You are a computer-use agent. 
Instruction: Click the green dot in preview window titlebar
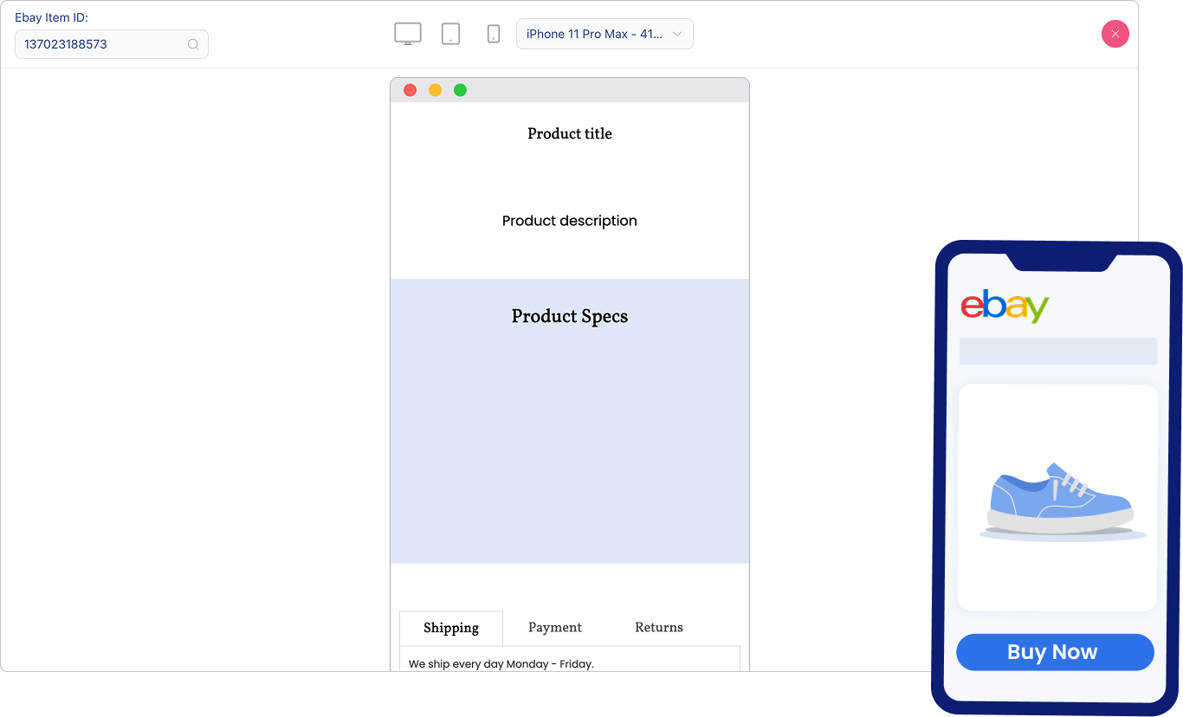[461, 90]
